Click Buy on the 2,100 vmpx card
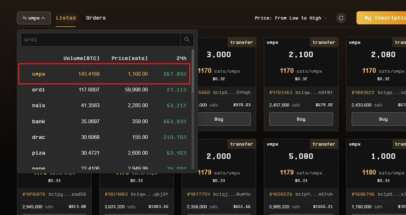 click(x=301, y=119)
